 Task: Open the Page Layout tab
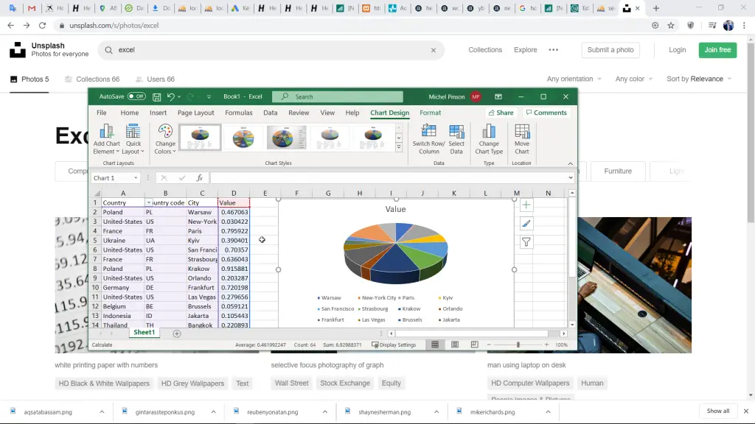point(195,113)
